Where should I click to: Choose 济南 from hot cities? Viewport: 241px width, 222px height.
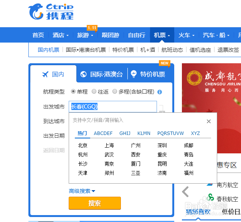(x=162, y=173)
